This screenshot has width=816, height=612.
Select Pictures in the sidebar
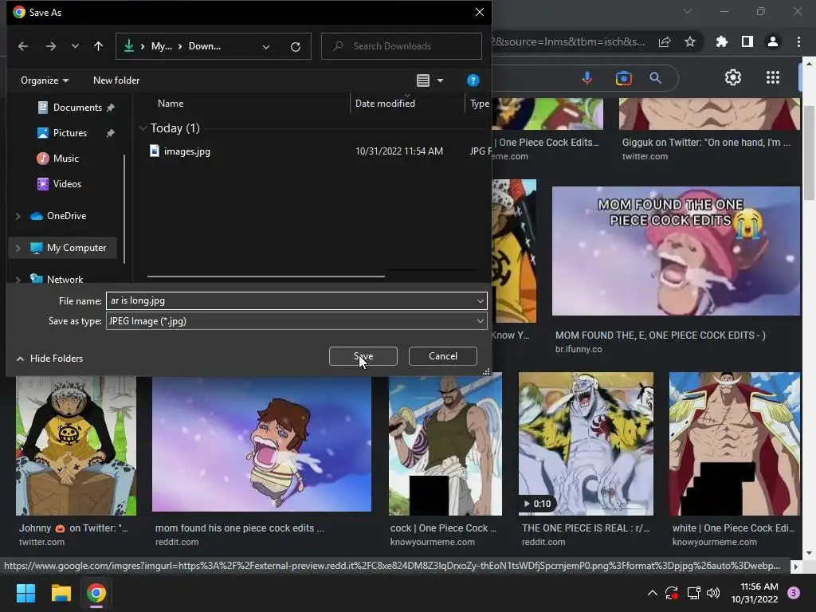pyautogui.click(x=70, y=133)
